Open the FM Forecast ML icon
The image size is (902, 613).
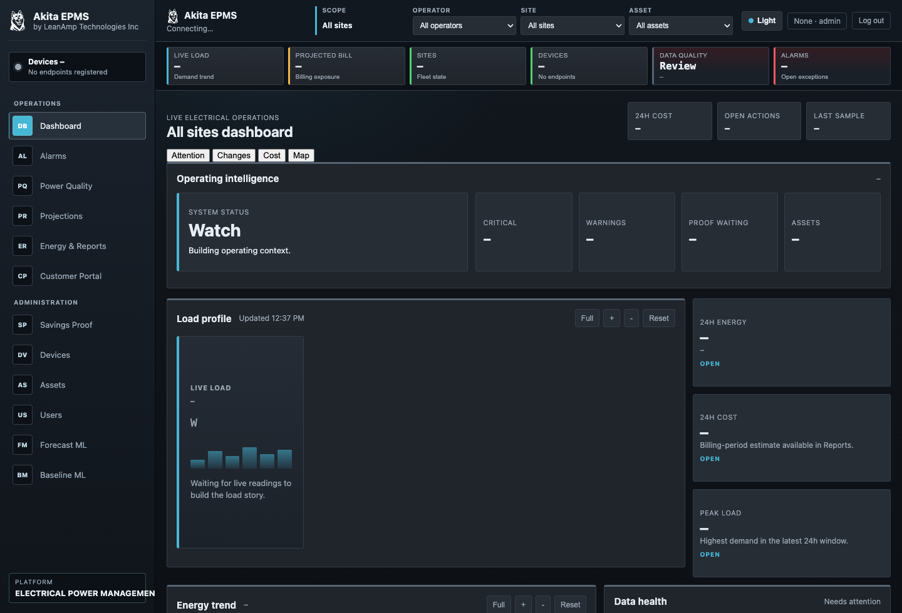pyautogui.click(x=23, y=445)
